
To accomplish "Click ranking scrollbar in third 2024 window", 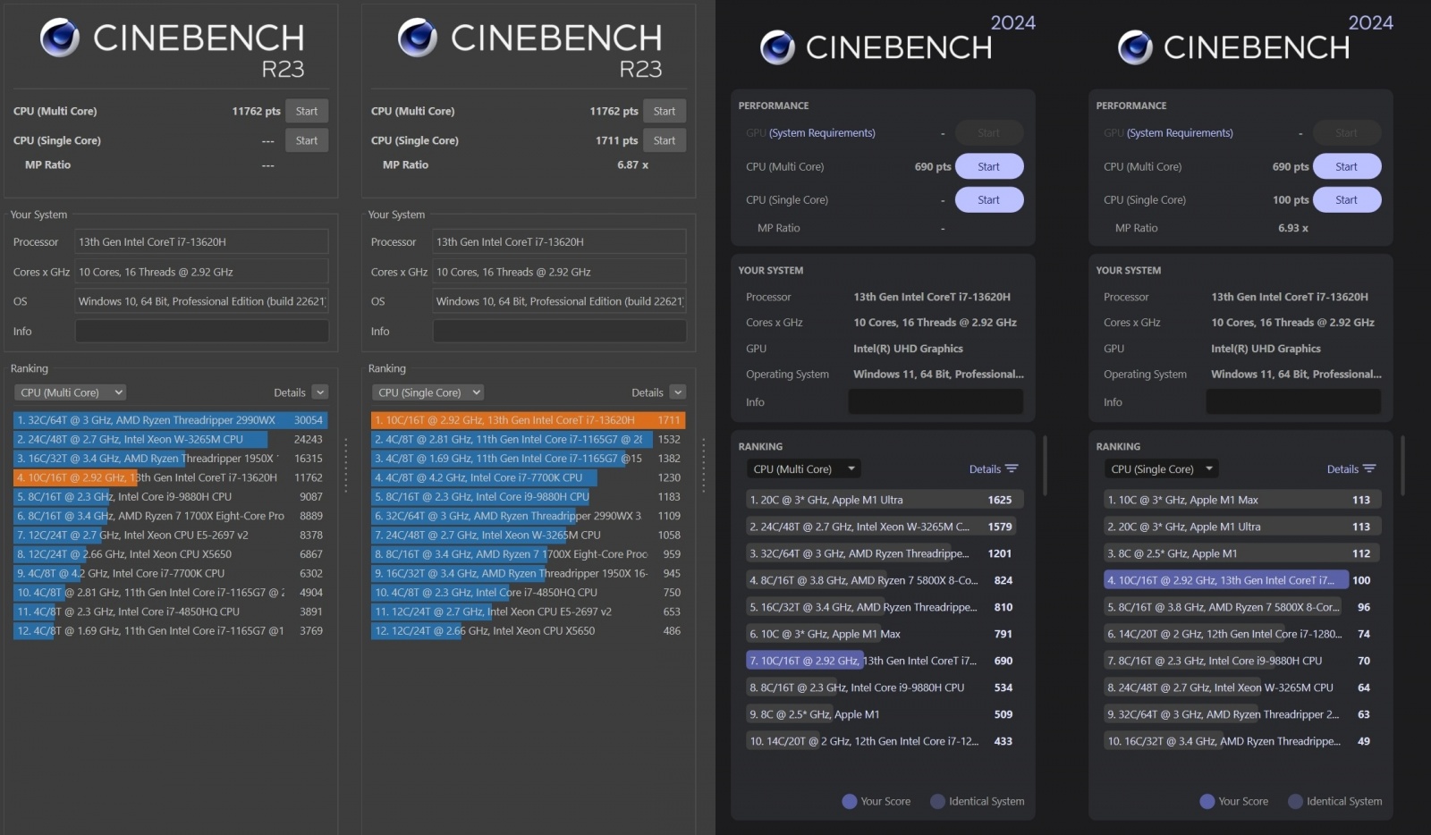I will click(x=1045, y=465).
